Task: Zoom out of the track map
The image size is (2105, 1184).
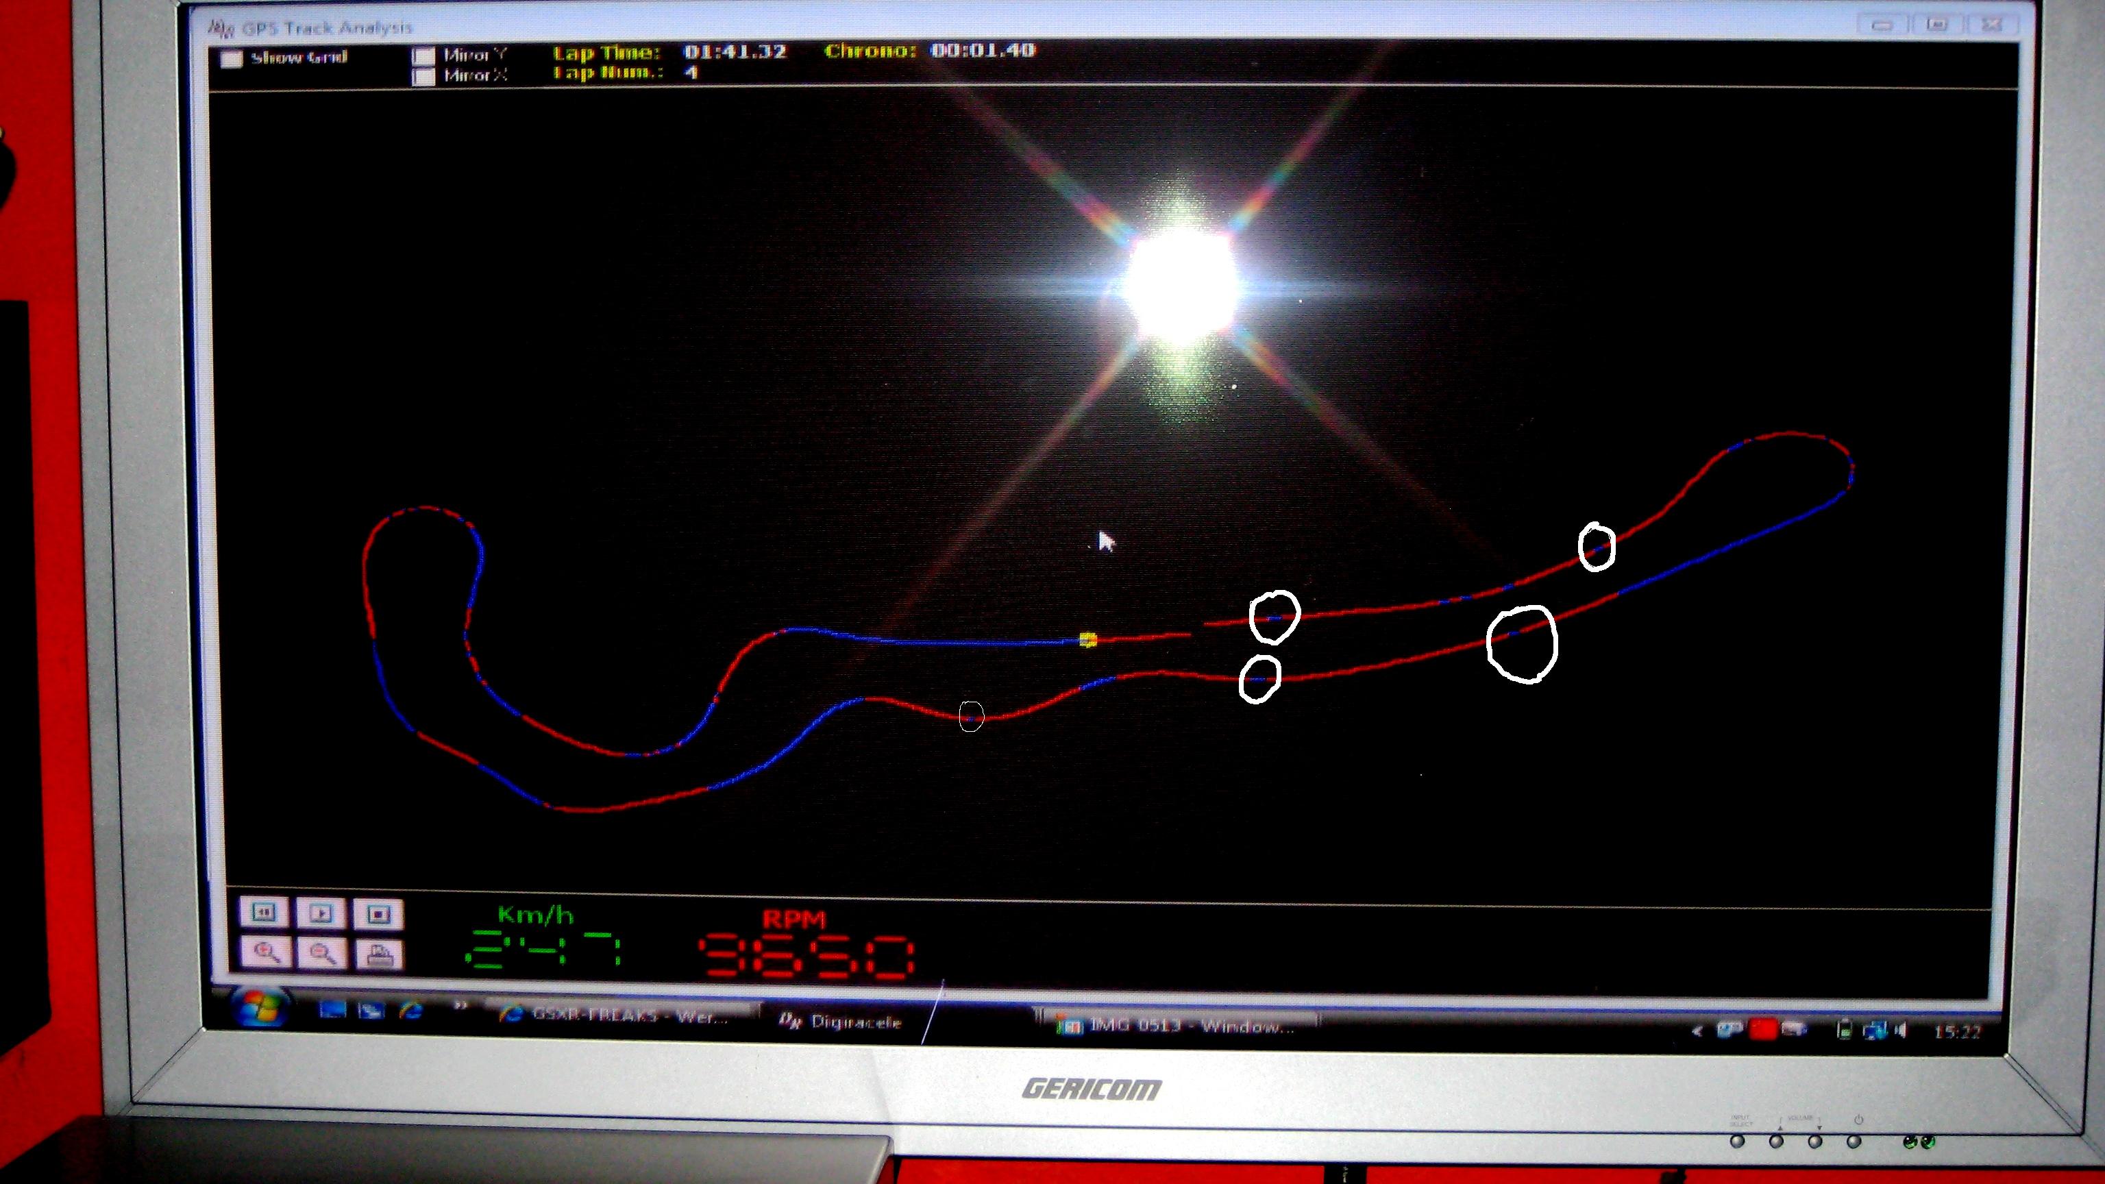Action: [x=322, y=953]
